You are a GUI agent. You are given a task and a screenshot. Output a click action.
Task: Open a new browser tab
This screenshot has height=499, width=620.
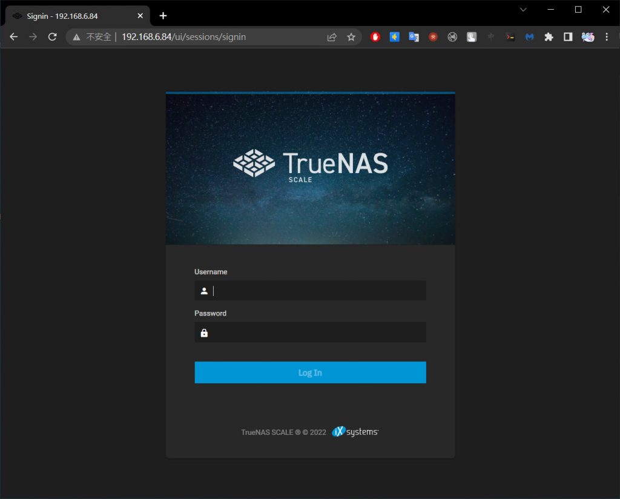pos(163,16)
